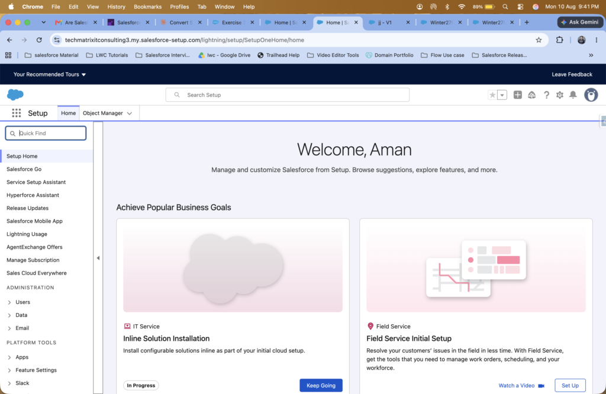Open the Object Manager tab
The image size is (606, 394).
[103, 113]
